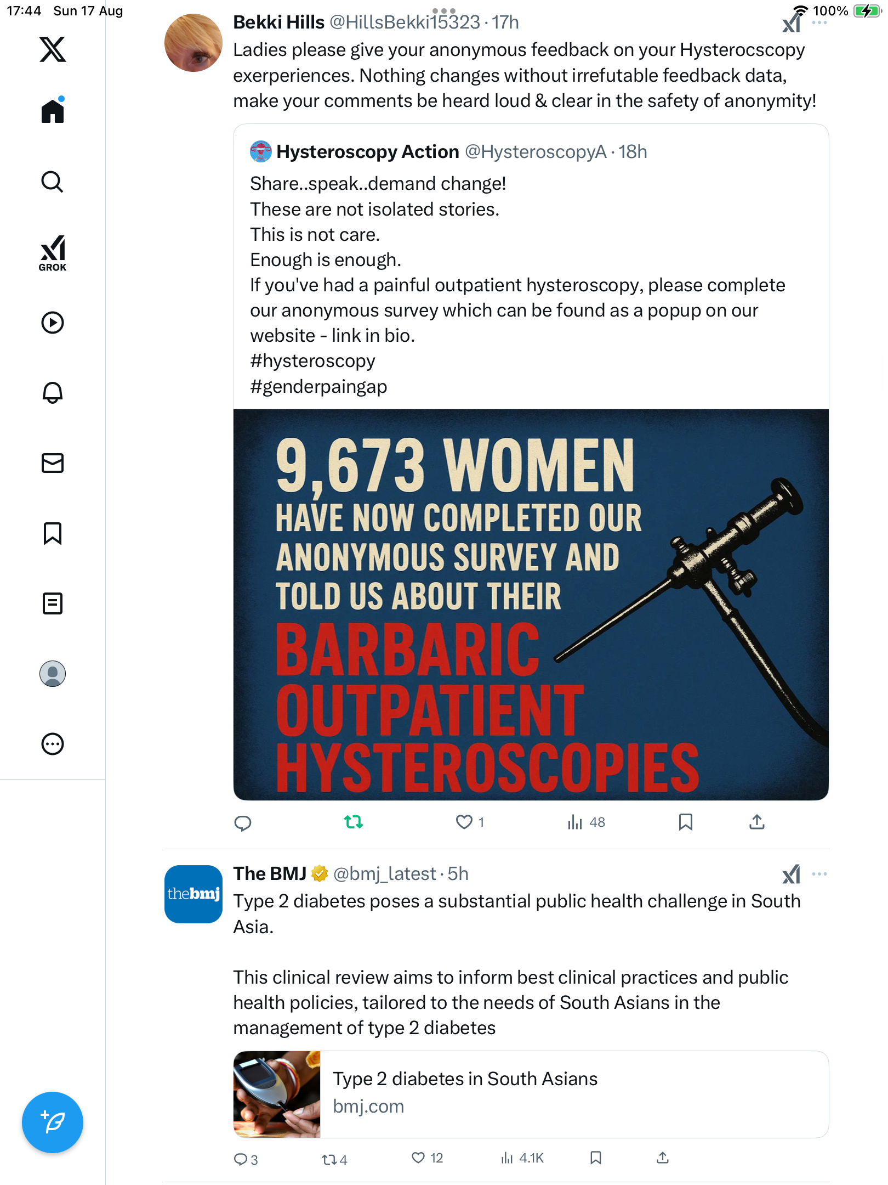This screenshot has width=888, height=1185.
Task: Open more options for Bekki Hills' post
Action: tap(819, 23)
